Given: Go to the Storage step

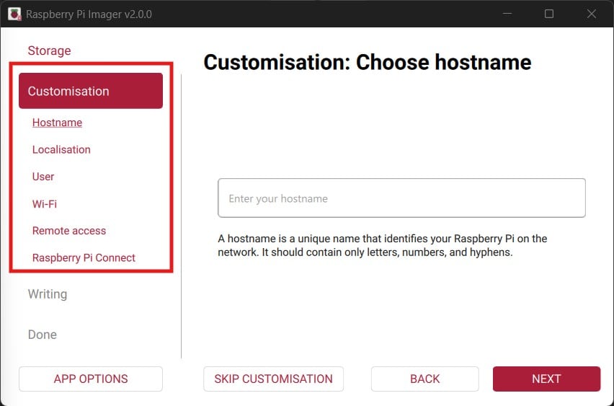Looking at the screenshot, I should [49, 50].
